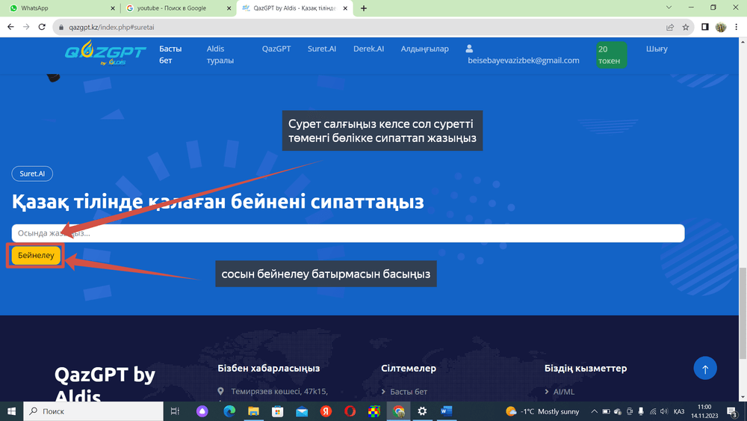Viewport: 747px width, 421px height.
Task: Open Microsoft Word from the taskbar
Action: 447,411
